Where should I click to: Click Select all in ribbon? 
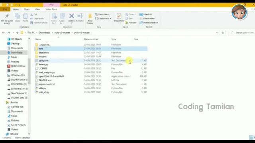click(x=145, y=14)
